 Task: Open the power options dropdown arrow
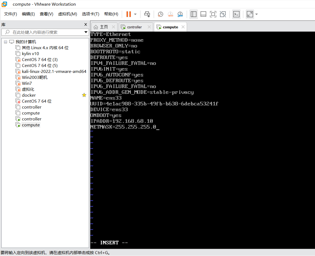pos(135,14)
